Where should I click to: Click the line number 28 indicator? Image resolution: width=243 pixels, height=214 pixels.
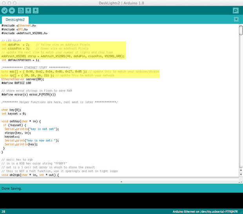click(x=3, y=212)
